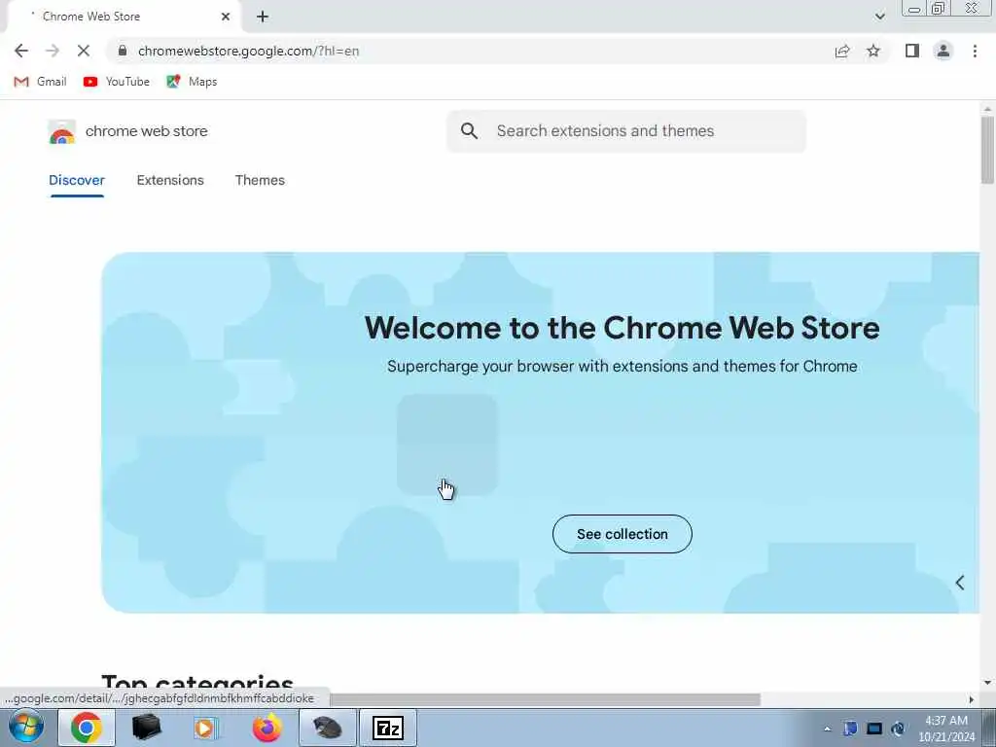996x747 pixels.
Task: Open the Gmail bookmark
Action: [40, 82]
